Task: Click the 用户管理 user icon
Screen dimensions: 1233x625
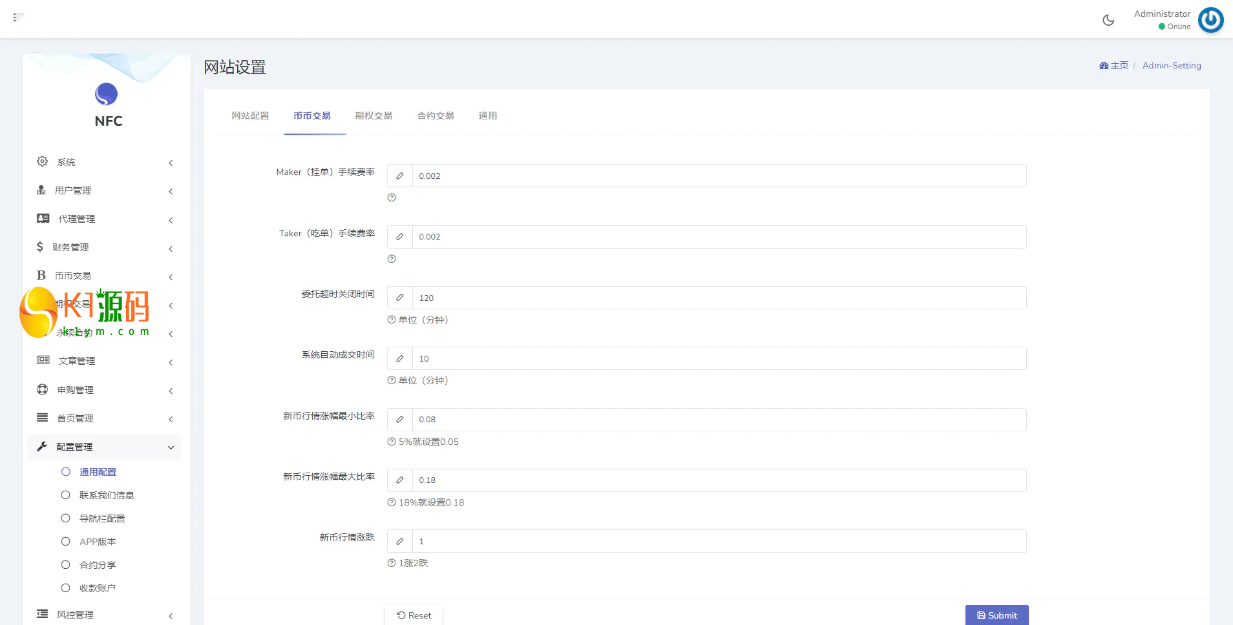Action: click(x=41, y=190)
